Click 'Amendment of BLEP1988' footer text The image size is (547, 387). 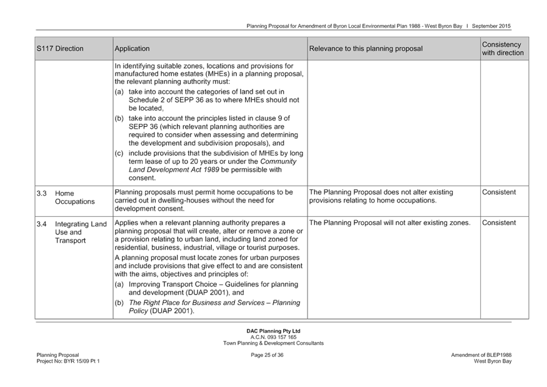tap(481, 355)
